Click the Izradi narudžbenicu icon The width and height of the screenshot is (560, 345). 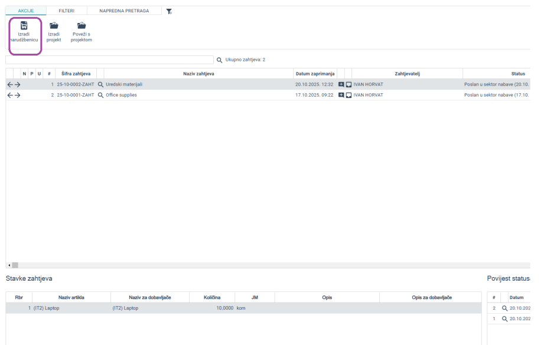24,26
